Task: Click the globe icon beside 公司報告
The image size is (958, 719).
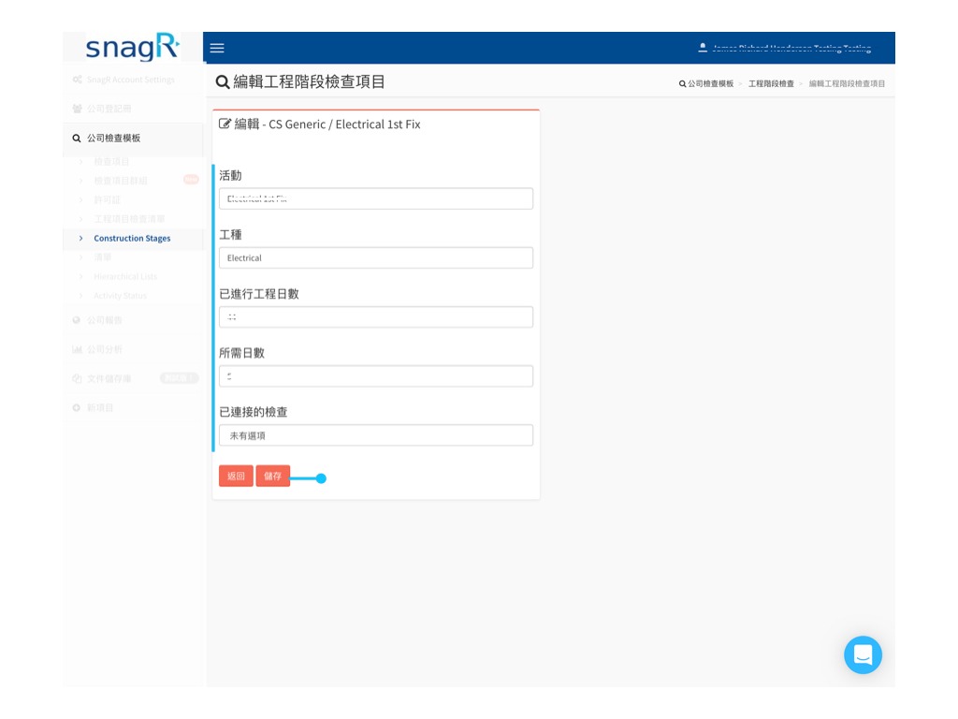Action: pyautogui.click(x=77, y=320)
